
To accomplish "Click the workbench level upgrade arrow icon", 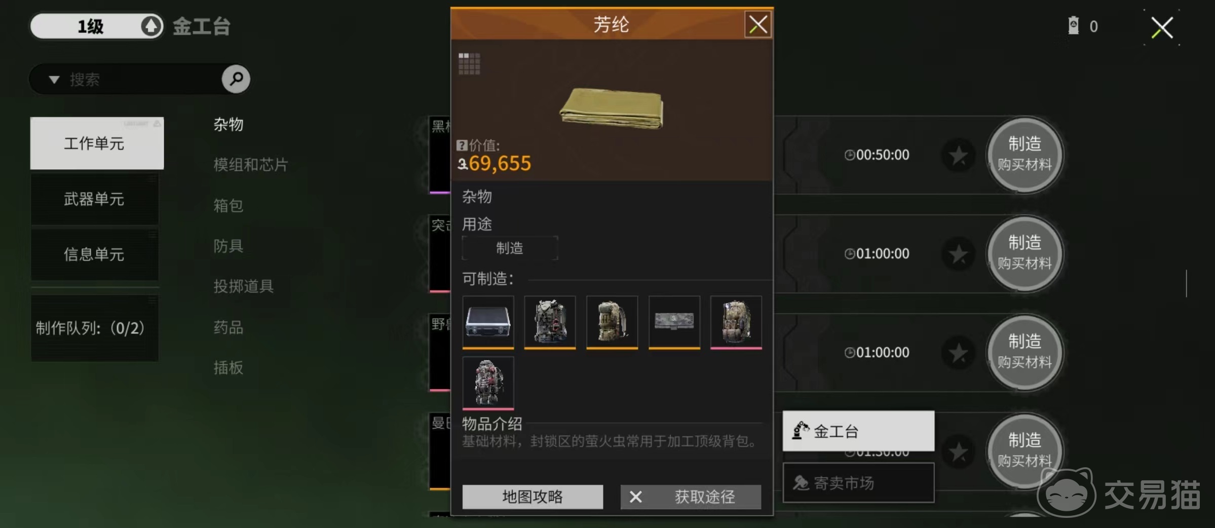I will point(150,26).
